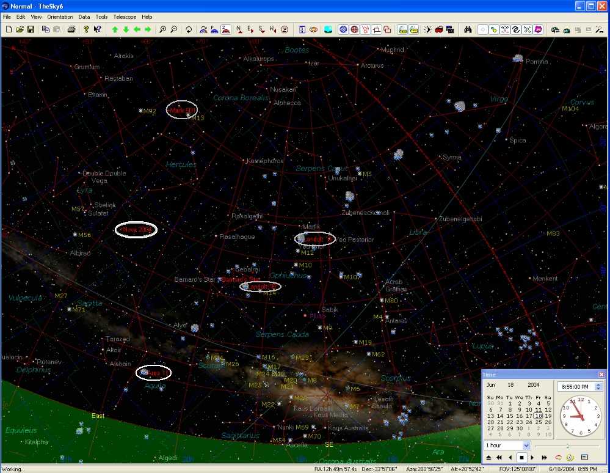Open the '1 hour' time increment dropdown
610x473 pixels.
pos(526,446)
